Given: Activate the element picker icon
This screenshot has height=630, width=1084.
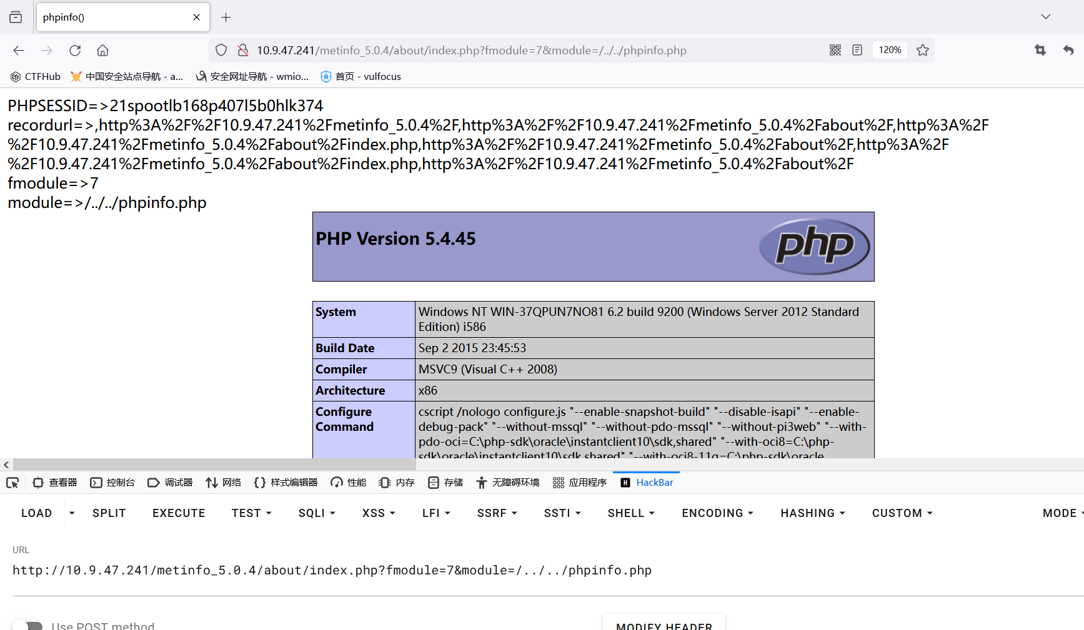Looking at the screenshot, I should (x=12, y=483).
